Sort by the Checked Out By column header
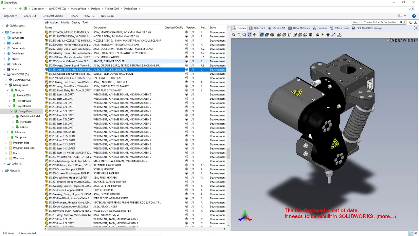 tap(174, 28)
